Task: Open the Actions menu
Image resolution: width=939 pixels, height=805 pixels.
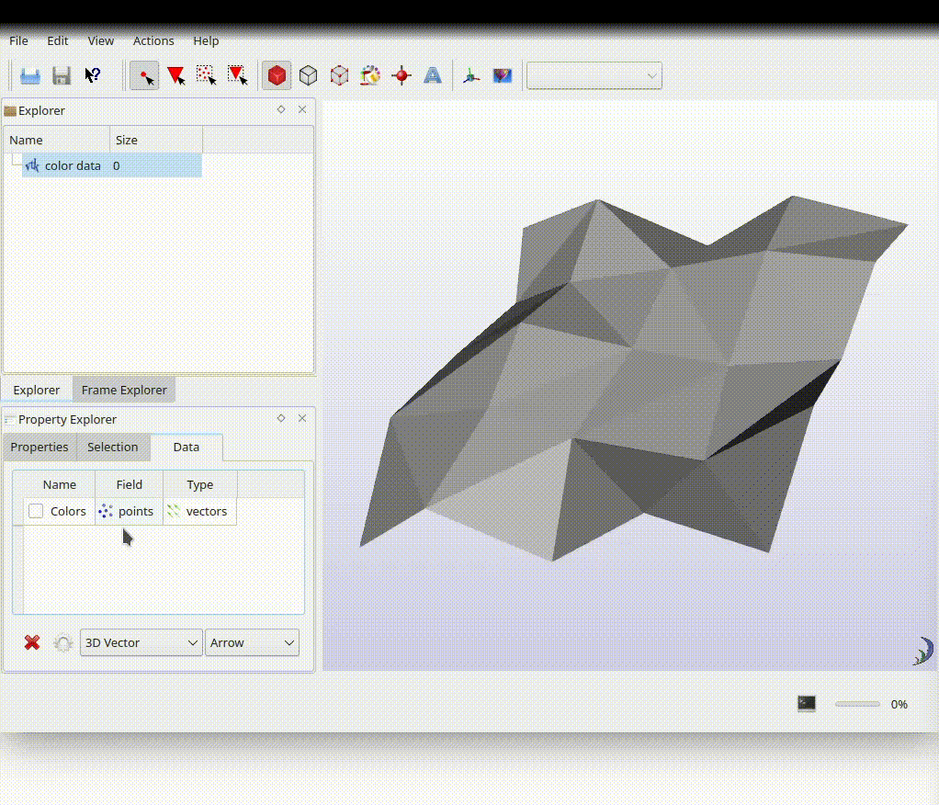Action: click(x=153, y=40)
